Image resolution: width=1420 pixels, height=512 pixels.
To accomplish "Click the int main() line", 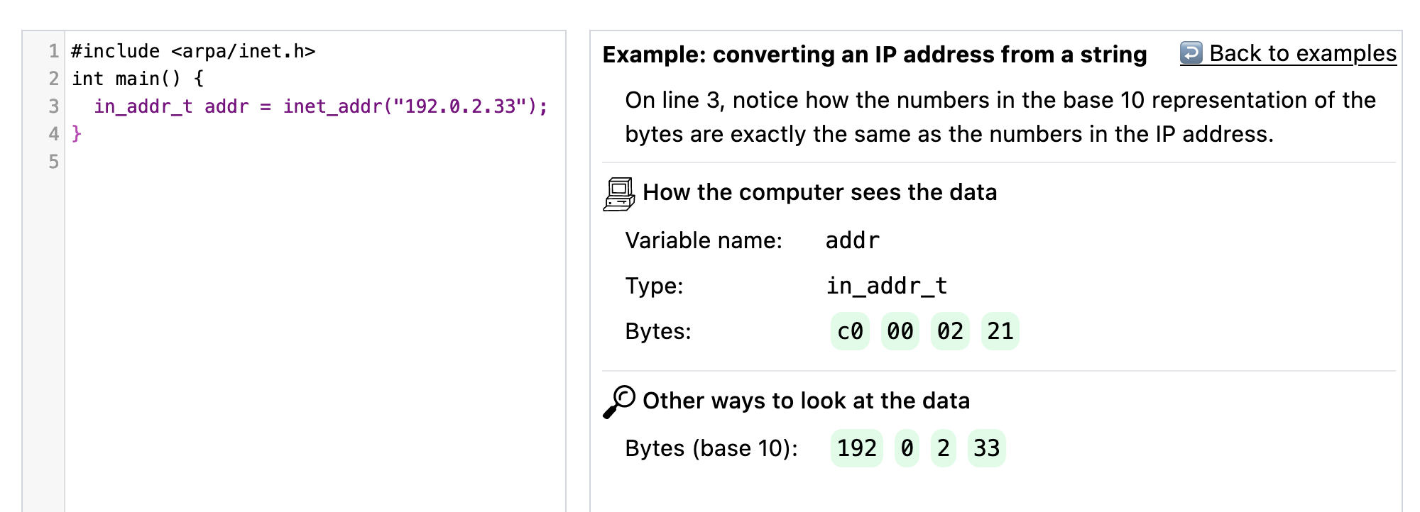I will (138, 79).
